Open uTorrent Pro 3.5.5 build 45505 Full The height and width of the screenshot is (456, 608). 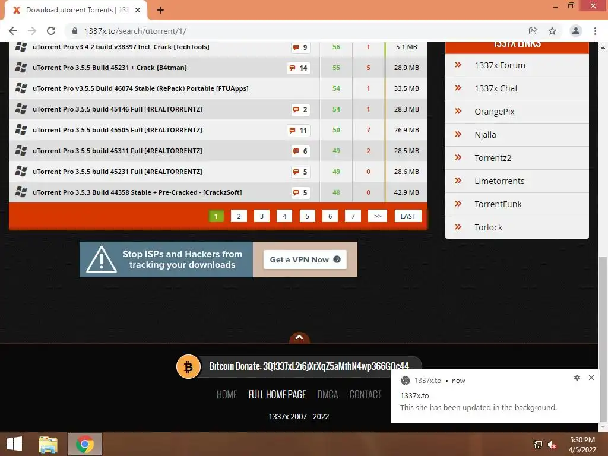[x=118, y=130]
